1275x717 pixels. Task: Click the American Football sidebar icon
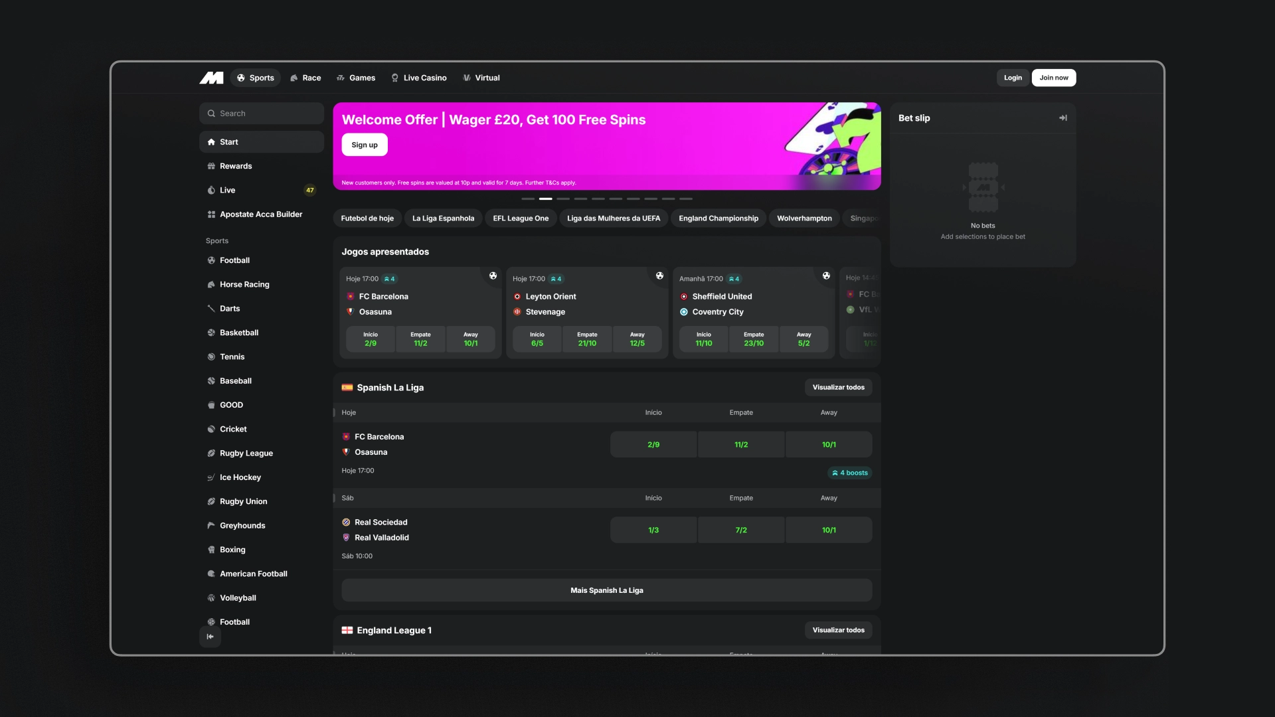point(211,574)
